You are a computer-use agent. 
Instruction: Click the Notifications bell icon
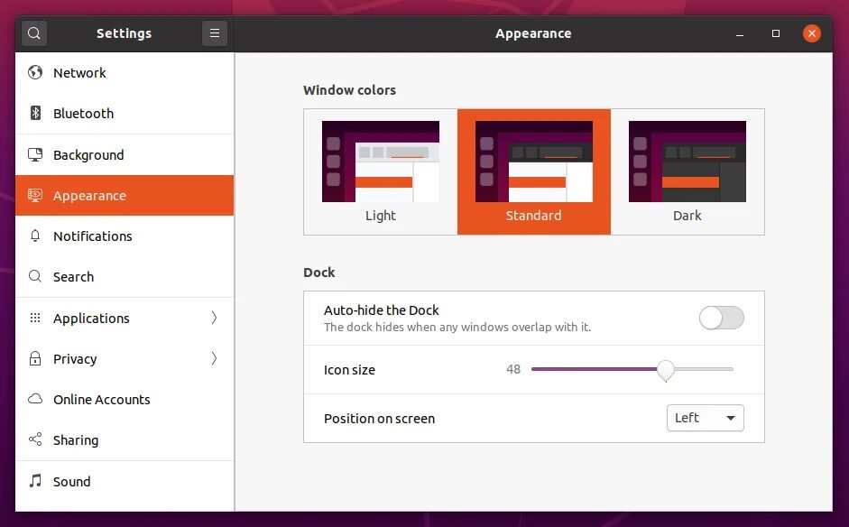coord(35,236)
